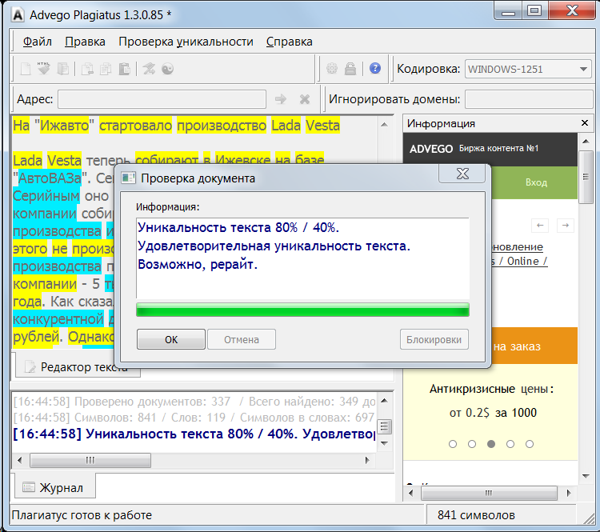Click the orange на заказ banner
The width and height of the screenshot is (600, 532).
pyautogui.click(x=534, y=346)
